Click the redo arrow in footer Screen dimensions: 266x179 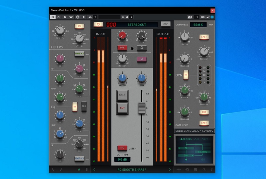point(61,169)
